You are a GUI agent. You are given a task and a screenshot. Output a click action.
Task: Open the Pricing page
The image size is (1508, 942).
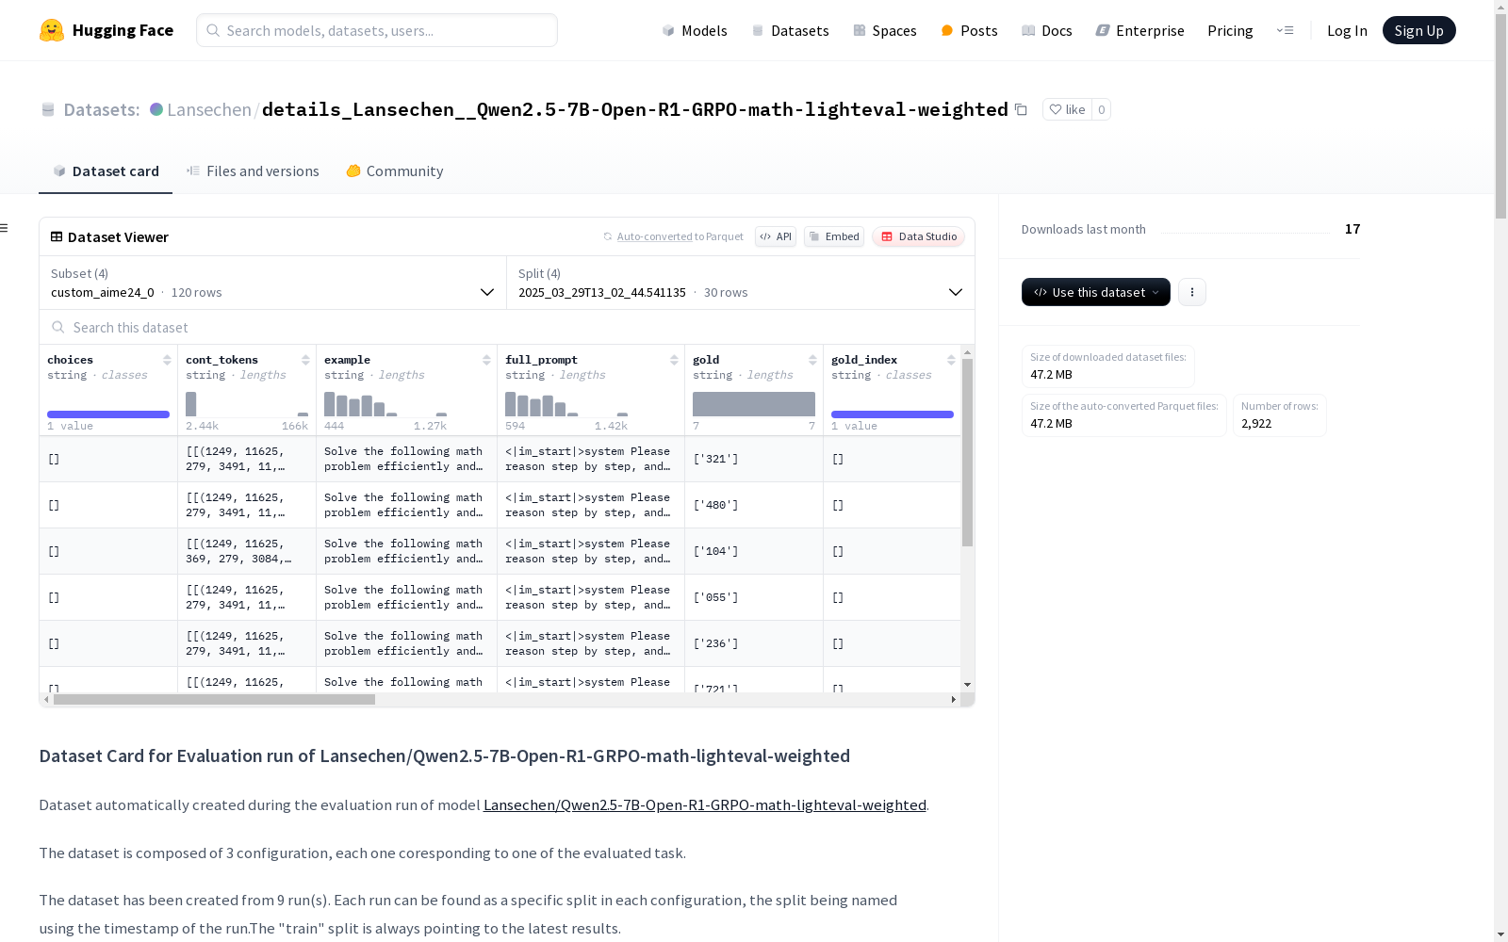pyautogui.click(x=1230, y=30)
